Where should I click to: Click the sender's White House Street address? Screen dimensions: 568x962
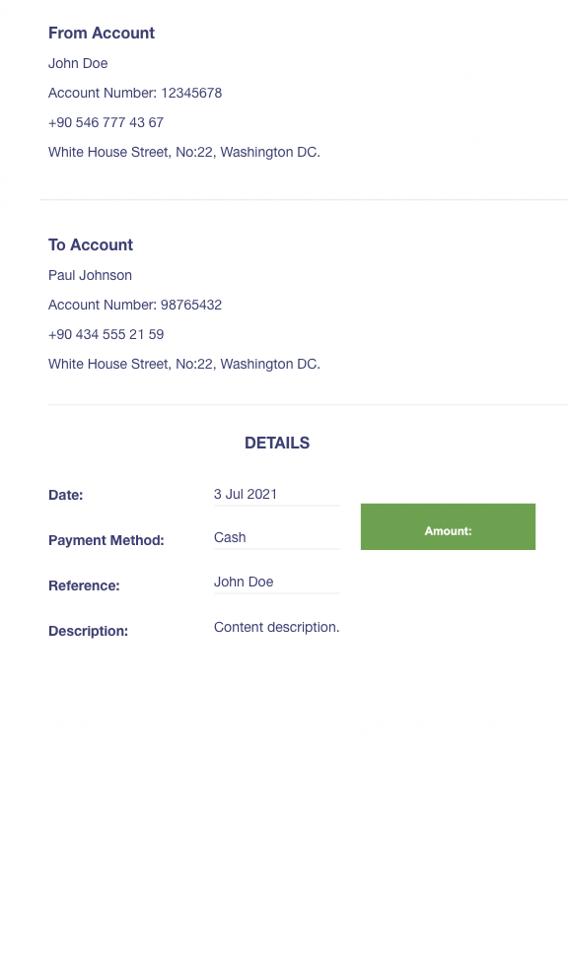pyautogui.click(x=184, y=152)
